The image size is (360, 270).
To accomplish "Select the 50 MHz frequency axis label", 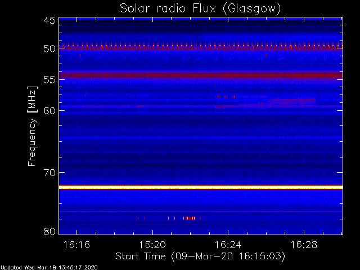I will pyautogui.click(x=49, y=48).
